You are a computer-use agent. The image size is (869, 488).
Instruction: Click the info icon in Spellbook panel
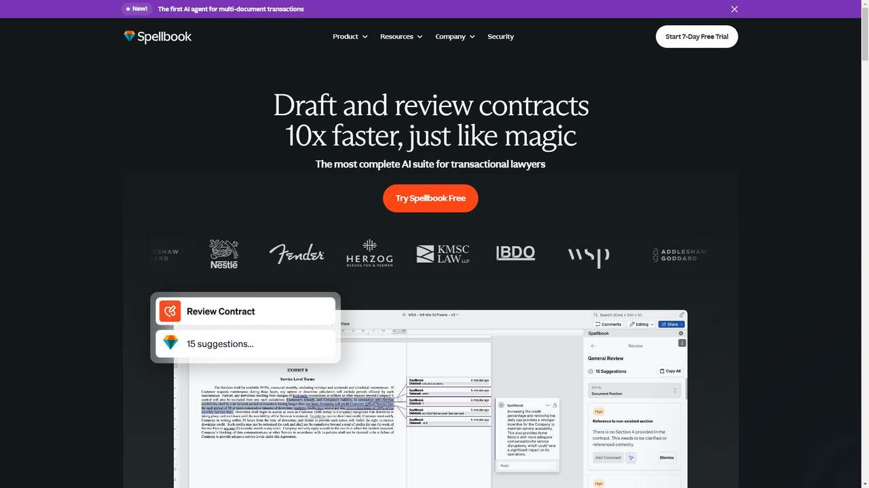[x=682, y=343]
